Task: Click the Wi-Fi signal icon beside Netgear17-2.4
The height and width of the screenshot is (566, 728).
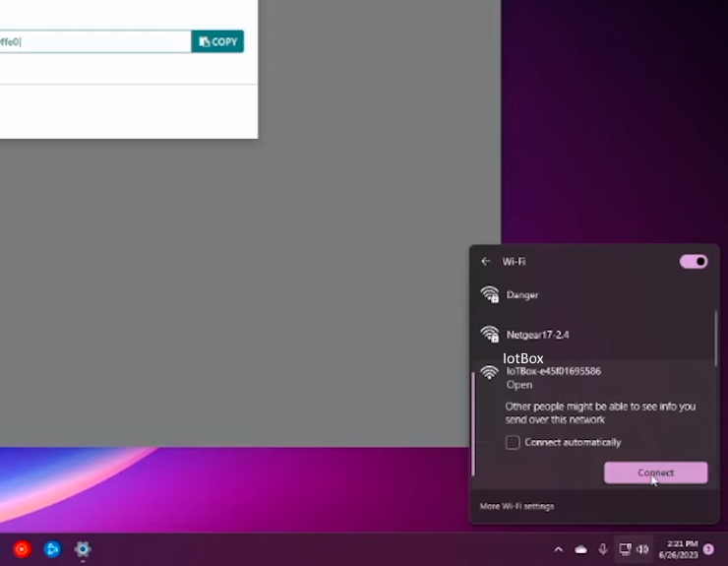Action: point(489,335)
